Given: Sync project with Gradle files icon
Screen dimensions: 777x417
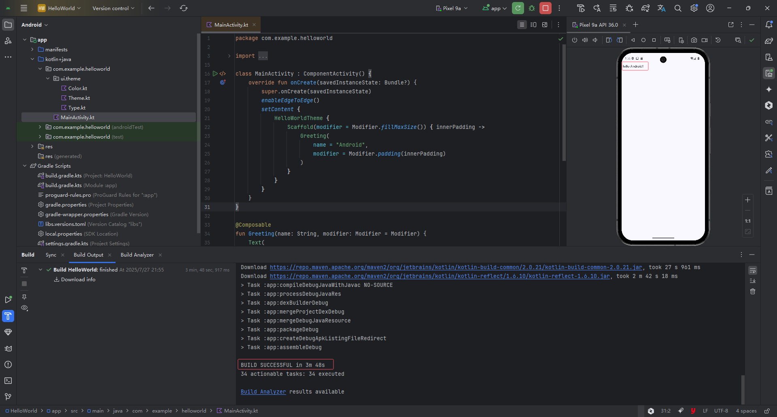Looking at the screenshot, I should [x=645, y=8].
